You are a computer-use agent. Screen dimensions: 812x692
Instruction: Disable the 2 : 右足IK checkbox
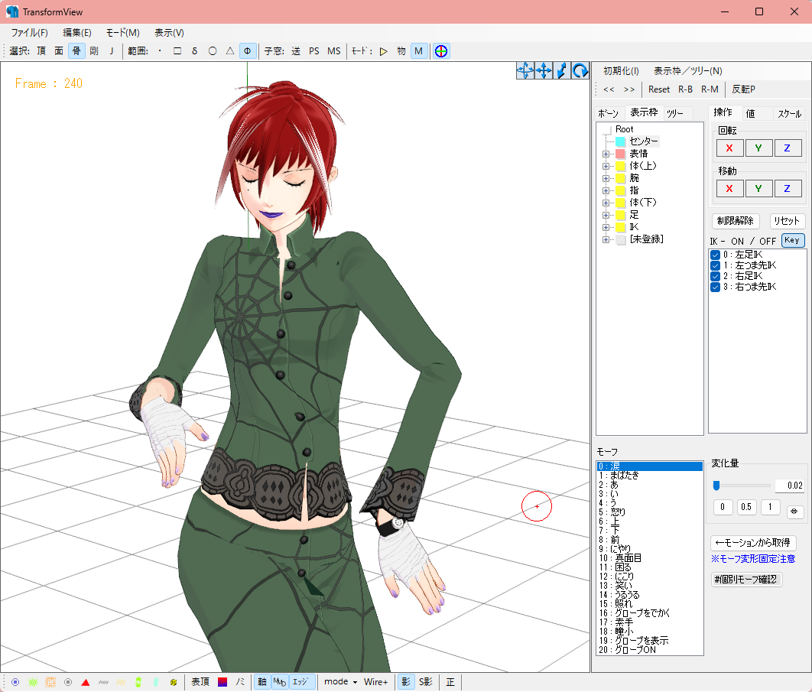(x=715, y=276)
